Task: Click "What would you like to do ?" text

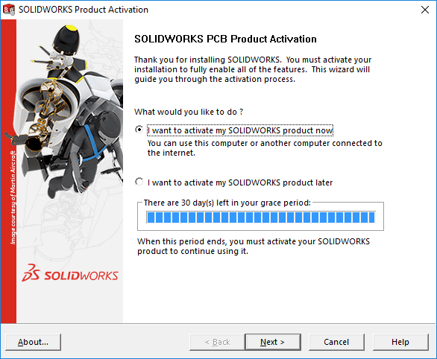Action: (x=189, y=112)
